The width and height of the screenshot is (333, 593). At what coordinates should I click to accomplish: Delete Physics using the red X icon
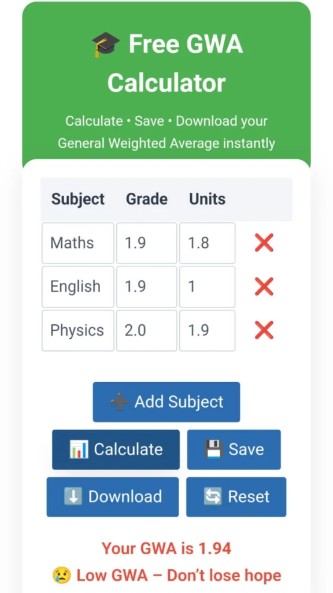coord(264,331)
